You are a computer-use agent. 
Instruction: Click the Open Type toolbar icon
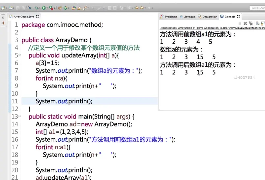pos(74,8)
